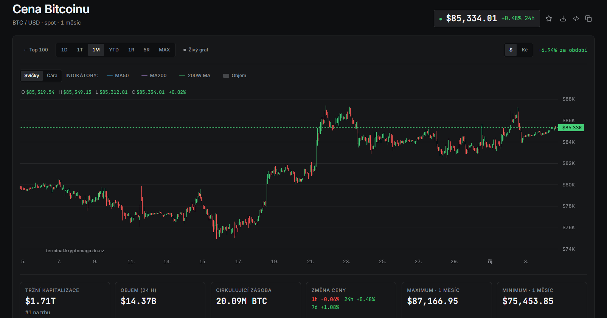Click the header price $85,334.01
This screenshot has width=607, height=318.
(x=472, y=18)
